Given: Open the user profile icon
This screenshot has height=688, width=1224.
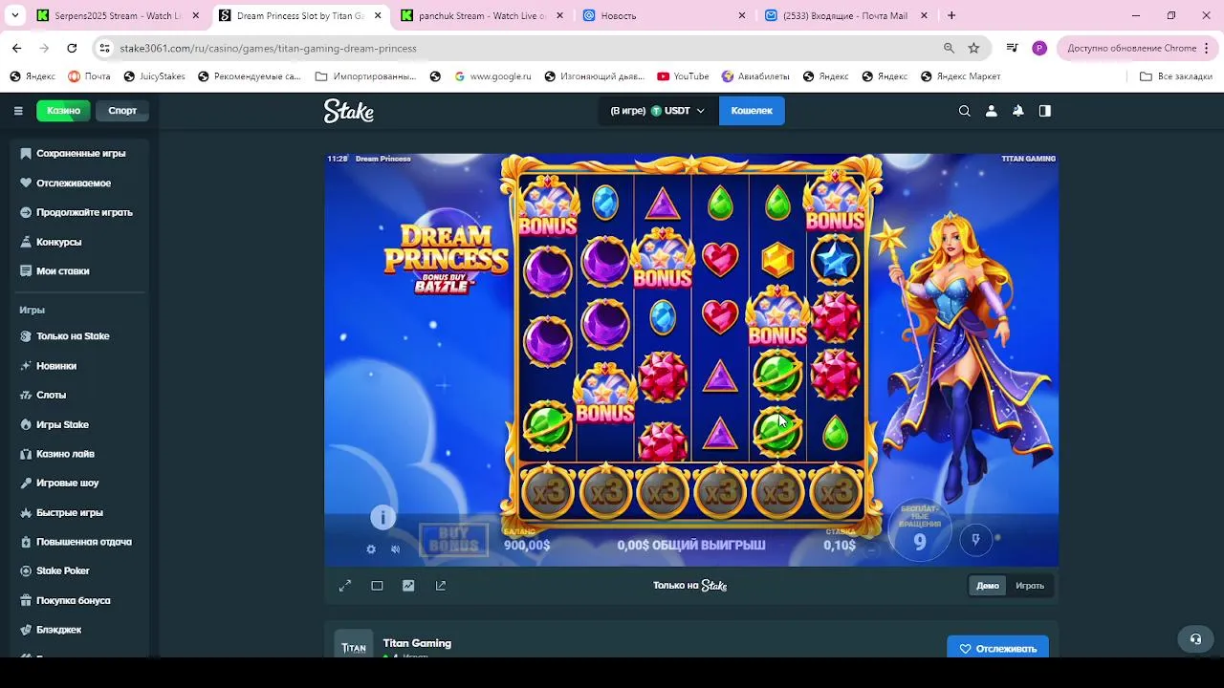Looking at the screenshot, I should coord(992,111).
